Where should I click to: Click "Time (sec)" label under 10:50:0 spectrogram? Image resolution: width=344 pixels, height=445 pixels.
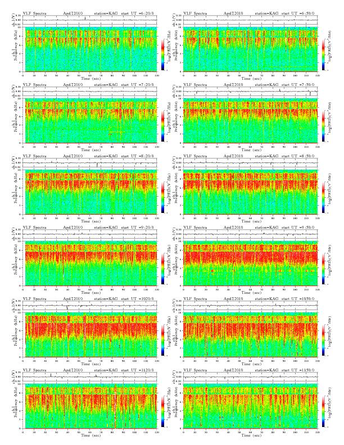[251, 364]
